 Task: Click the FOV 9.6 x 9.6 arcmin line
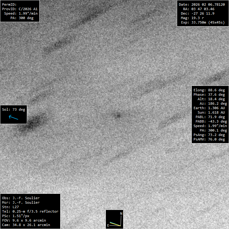[x=26, y=220]
